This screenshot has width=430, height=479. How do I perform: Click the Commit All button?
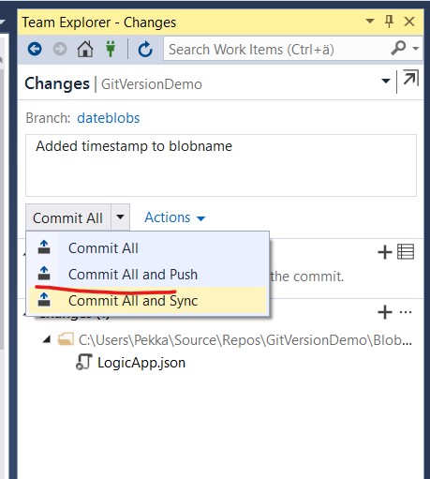(68, 217)
